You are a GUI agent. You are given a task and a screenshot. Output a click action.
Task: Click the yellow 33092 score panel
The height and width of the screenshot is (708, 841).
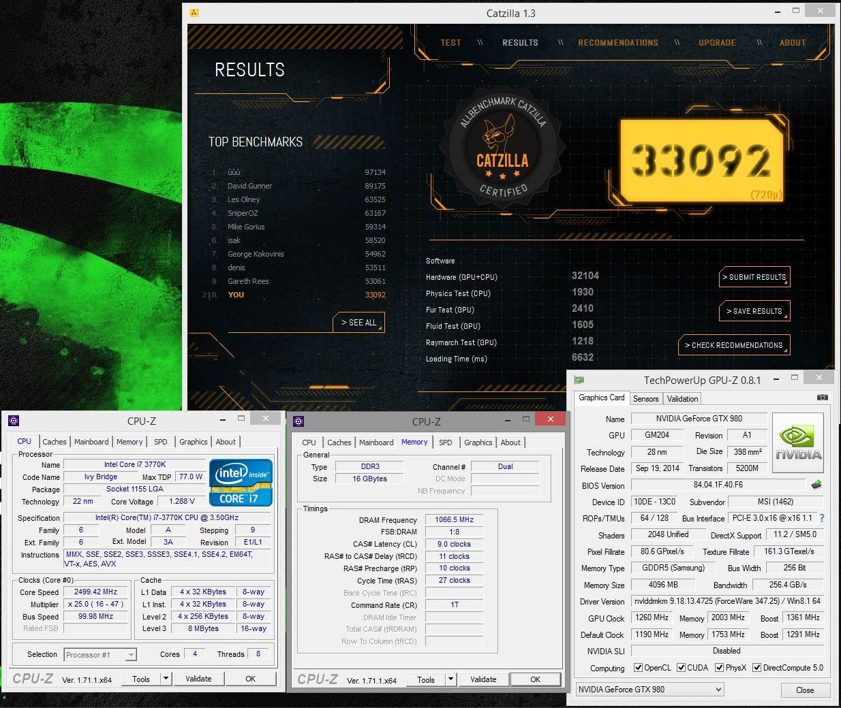pos(702,161)
